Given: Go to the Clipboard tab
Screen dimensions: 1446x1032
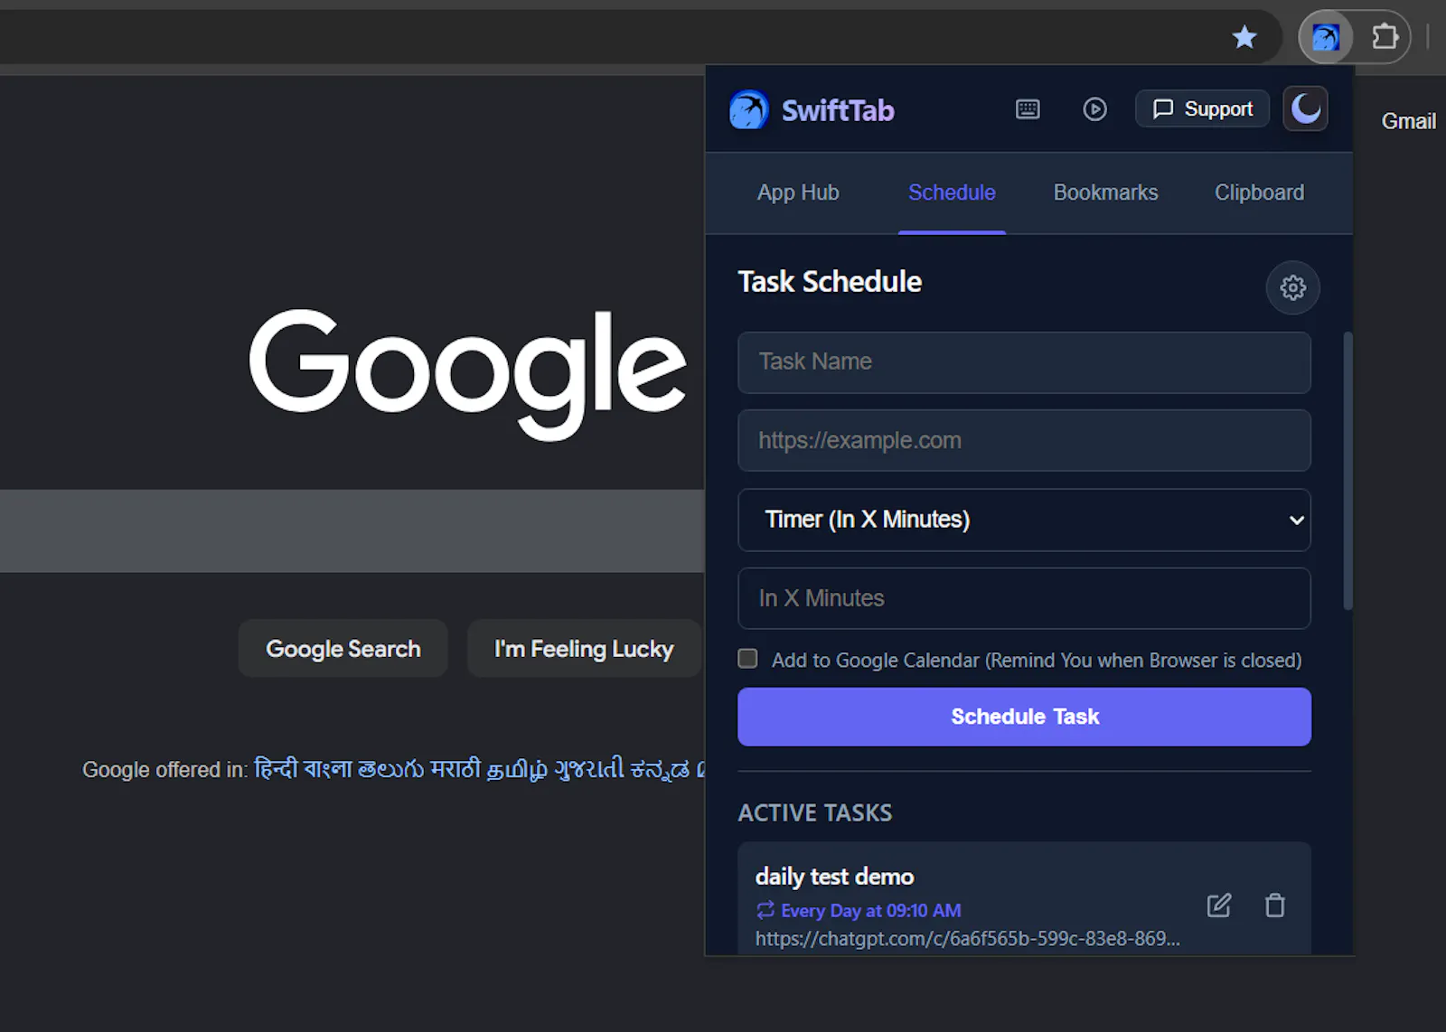Looking at the screenshot, I should pyautogui.click(x=1259, y=192).
